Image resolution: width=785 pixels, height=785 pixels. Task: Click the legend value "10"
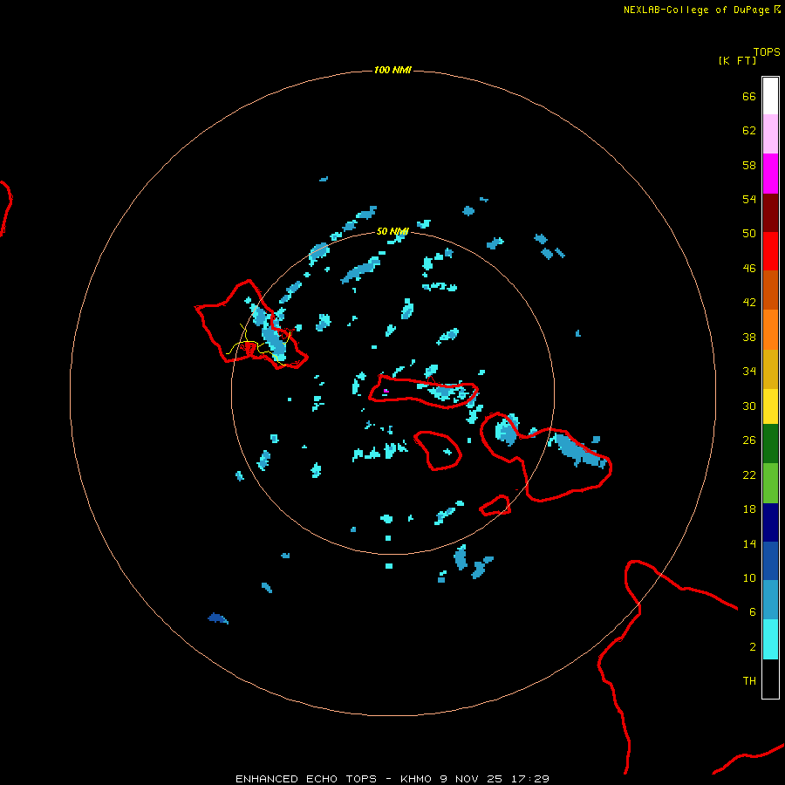pyautogui.click(x=749, y=578)
